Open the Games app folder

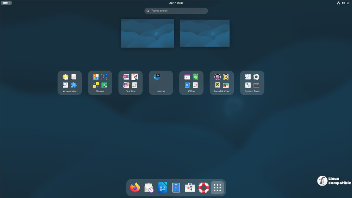[100, 83]
